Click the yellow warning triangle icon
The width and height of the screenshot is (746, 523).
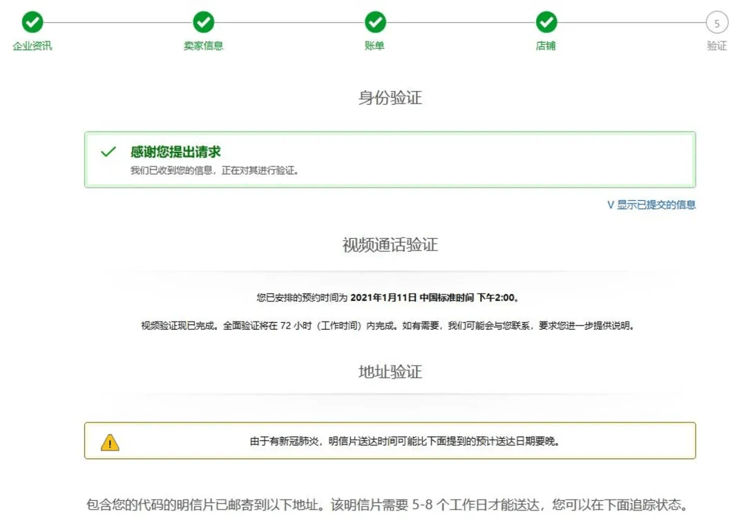click(110, 442)
